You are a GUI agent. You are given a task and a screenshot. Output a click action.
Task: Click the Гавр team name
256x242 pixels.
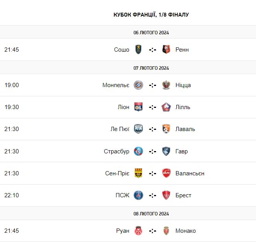click(181, 151)
